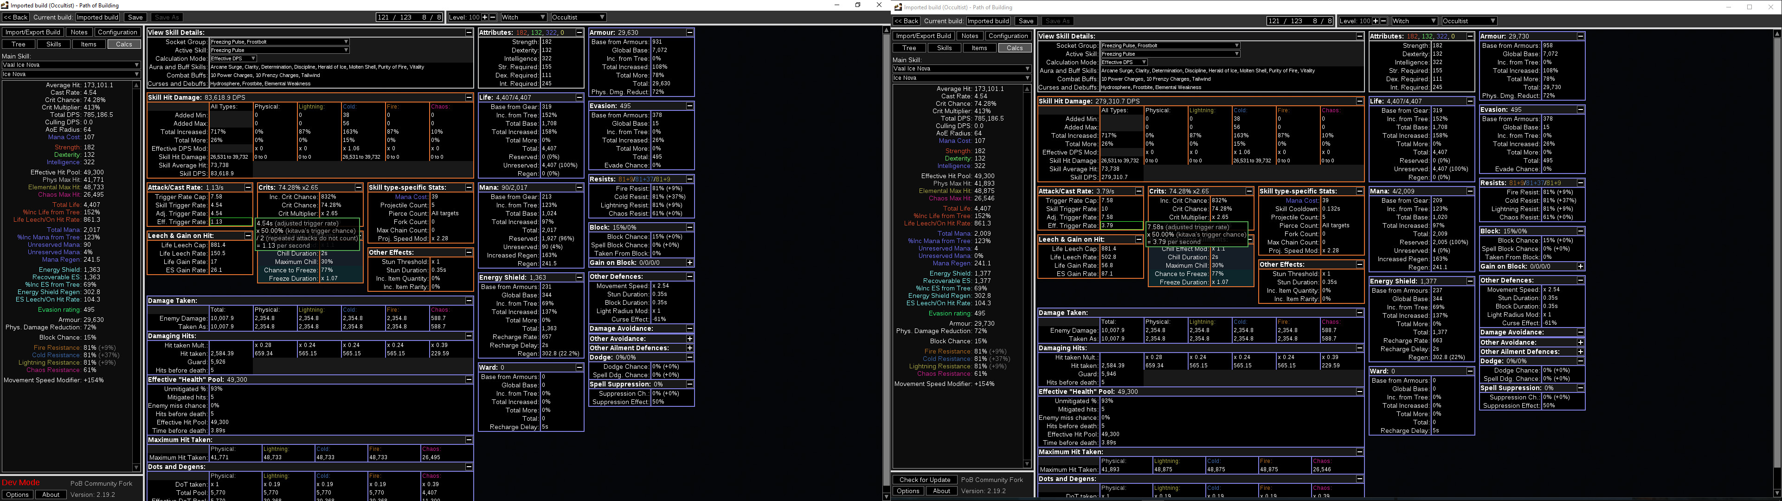Collapse Energy Shield 1,377 section
The height and width of the screenshot is (501, 1782).
[1470, 281]
